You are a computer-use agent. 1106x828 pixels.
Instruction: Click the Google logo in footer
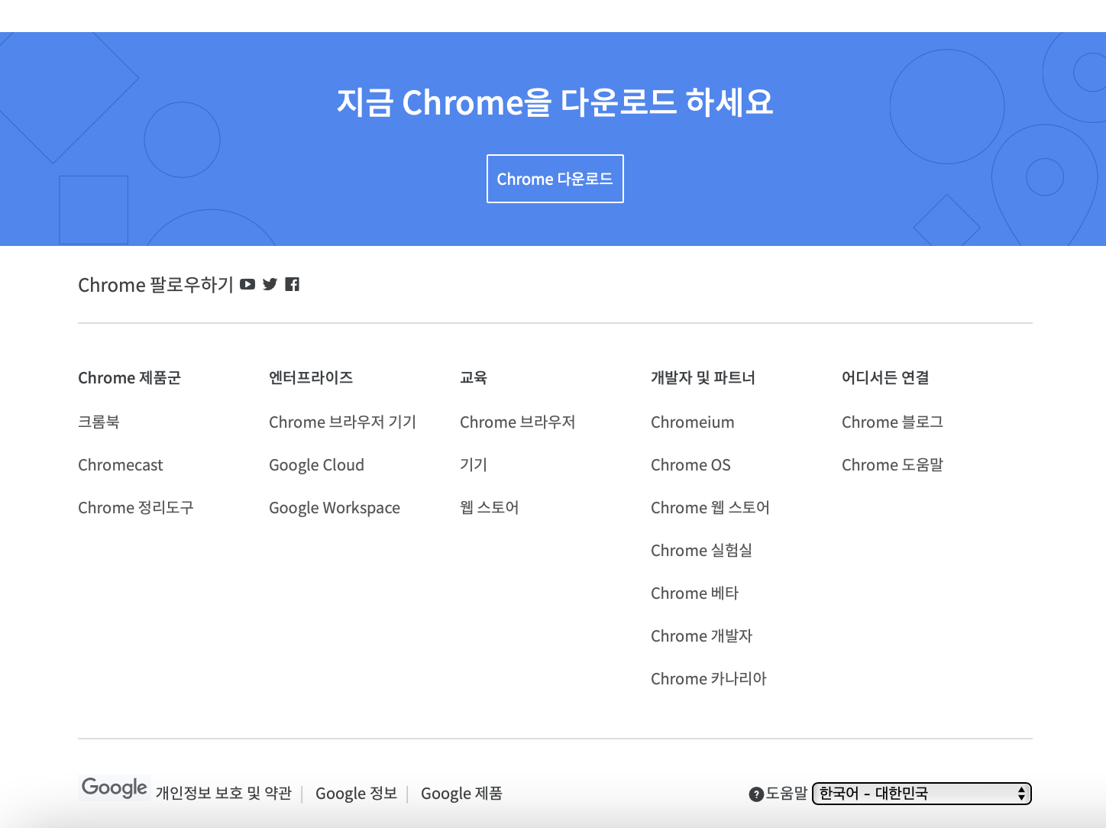tap(115, 788)
